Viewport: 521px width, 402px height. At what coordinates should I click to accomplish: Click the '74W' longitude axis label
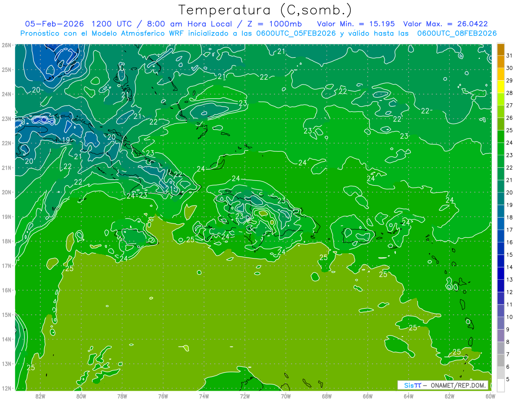[x=204, y=396]
